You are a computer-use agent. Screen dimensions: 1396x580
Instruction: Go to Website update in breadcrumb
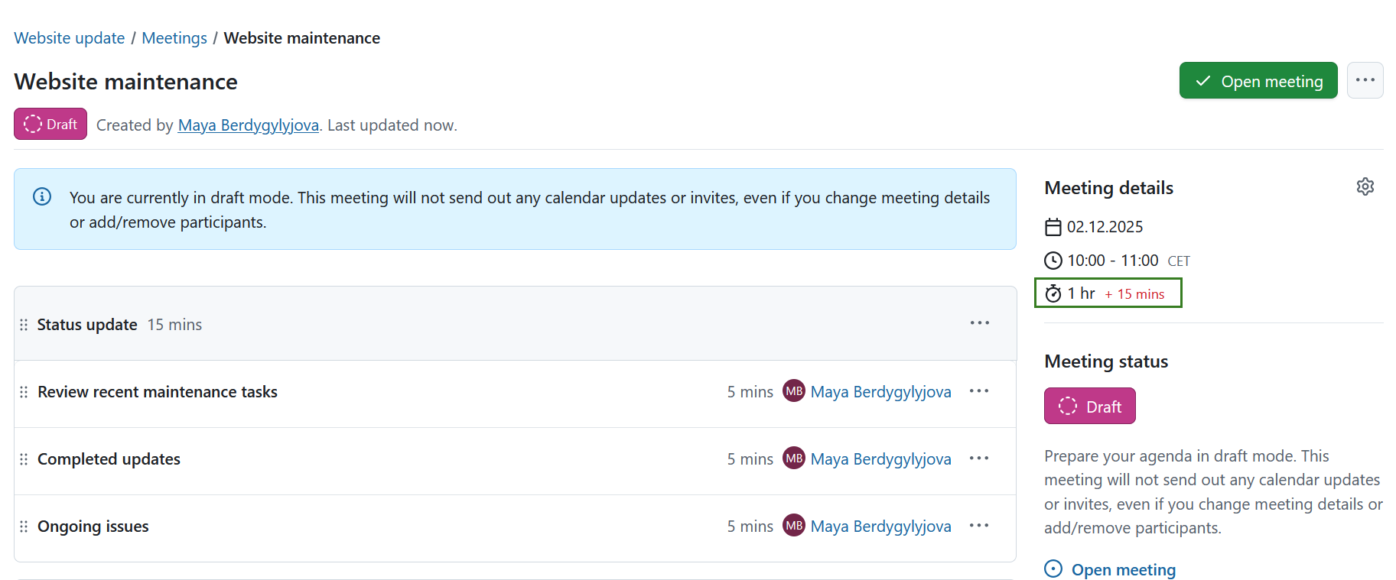[x=70, y=38]
